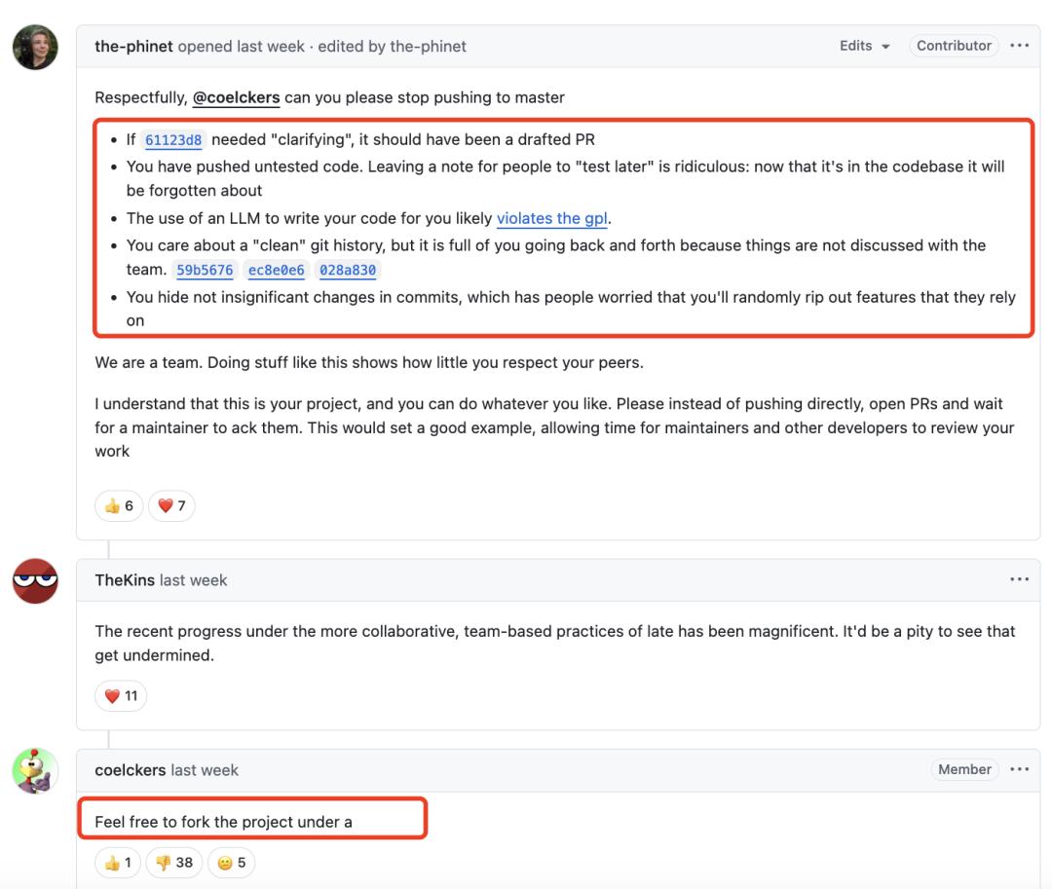The width and height of the screenshot is (1052, 889).
Task: Open three-dot menu on coelckers' comment
Action: pyautogui.click(x=1019, y=769)
